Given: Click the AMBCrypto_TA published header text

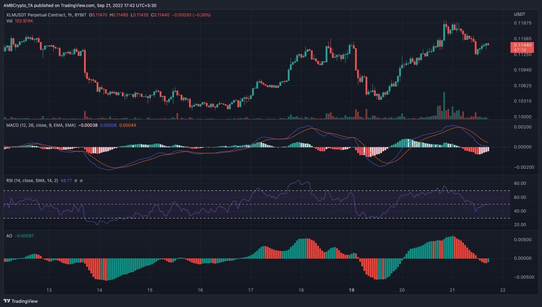Looking at the screenshot, I should [79, 5].
